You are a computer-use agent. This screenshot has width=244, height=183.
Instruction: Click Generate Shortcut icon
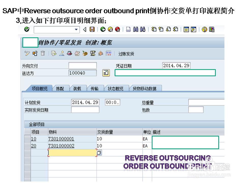[193, 29]
